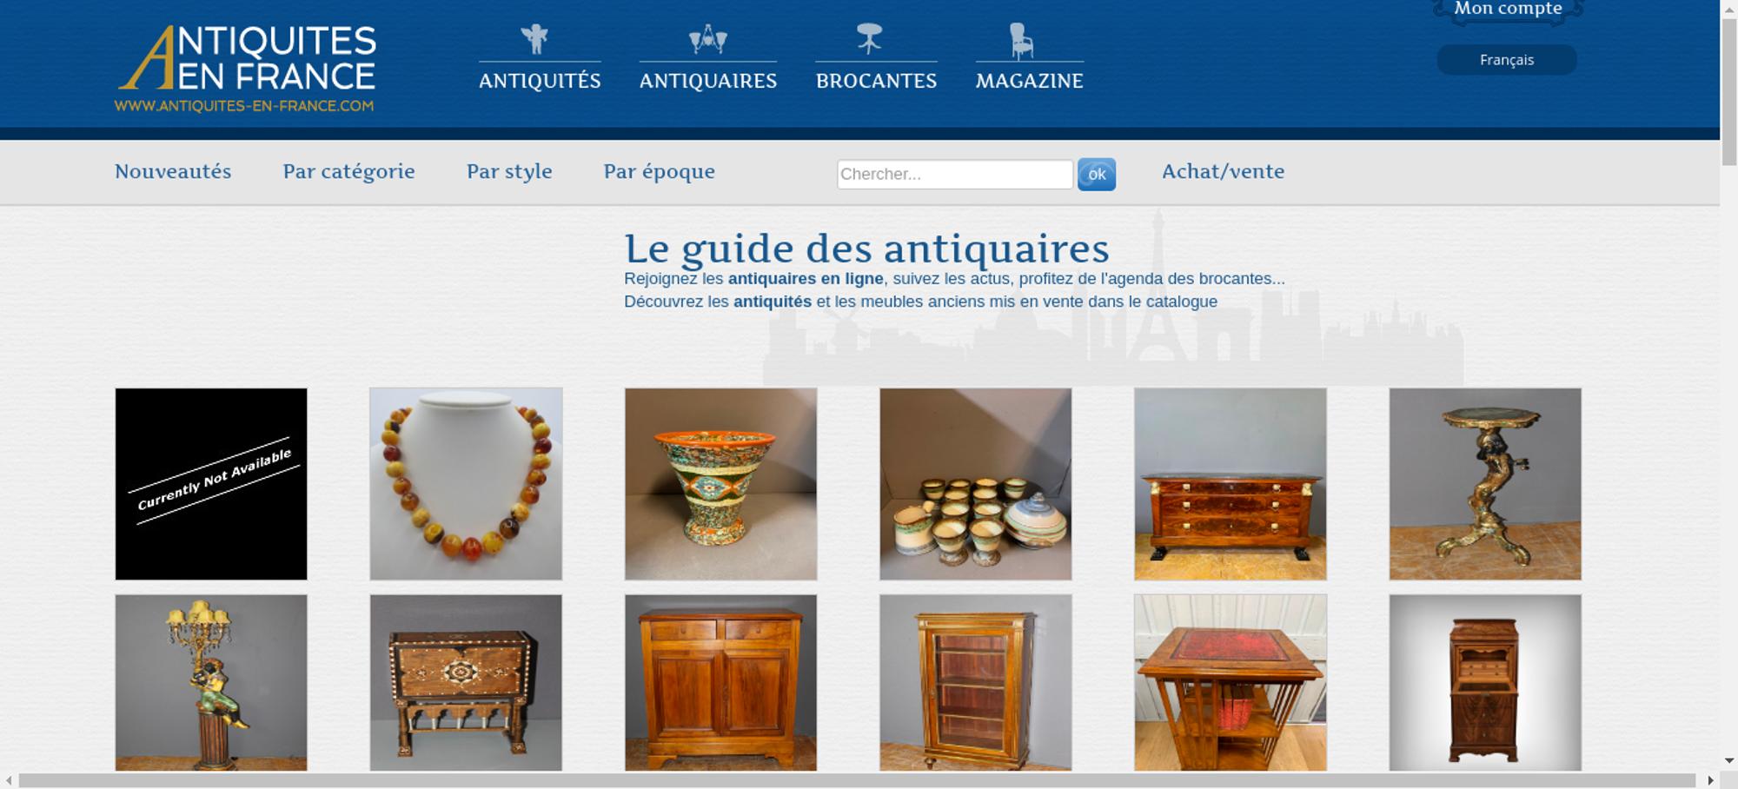Open the Par catégorie menu
The width and height of the screenshot is (1738, 789).
[348, 172]
